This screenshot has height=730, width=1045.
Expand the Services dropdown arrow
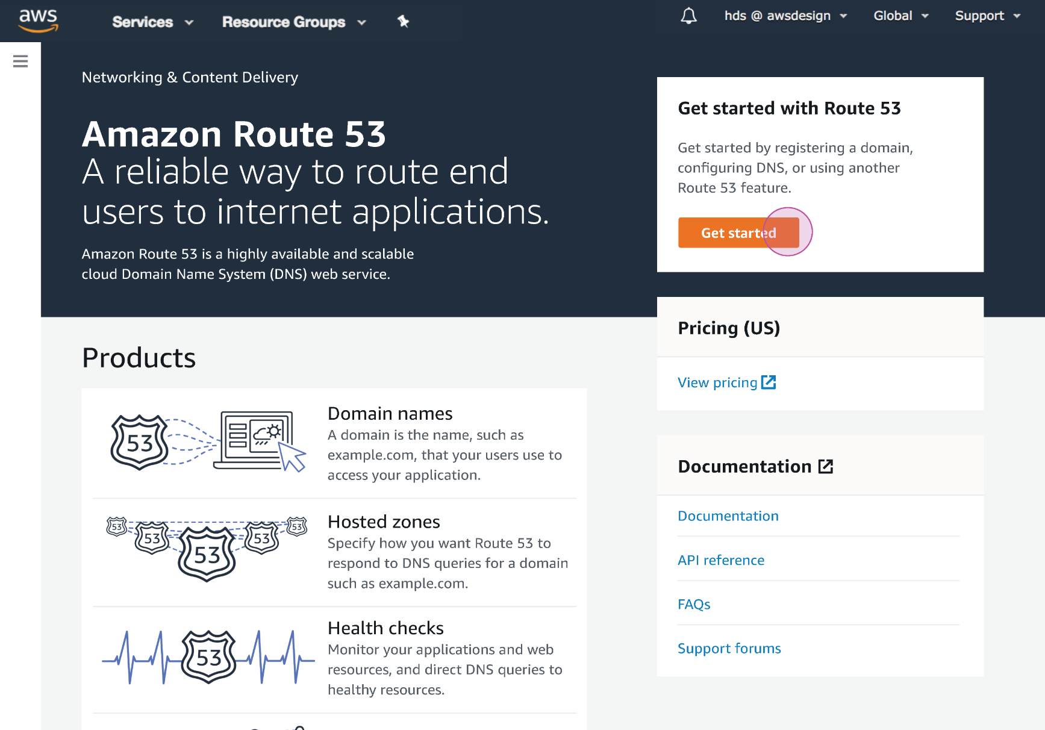pyautogui.click(x=189, y=23)
